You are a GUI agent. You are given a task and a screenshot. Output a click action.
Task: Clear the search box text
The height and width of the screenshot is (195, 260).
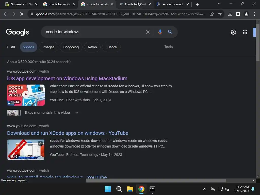[x=148, y=32]
